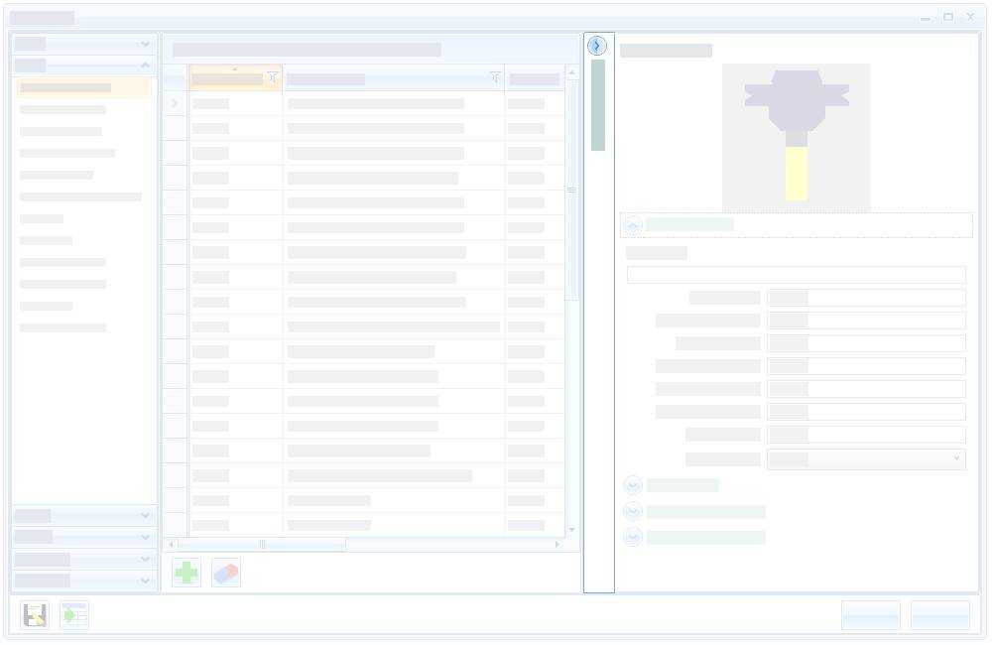Expand the topmost group in the left navigation
The height and width of the screenshot is (645, 992).
point(145,44)
